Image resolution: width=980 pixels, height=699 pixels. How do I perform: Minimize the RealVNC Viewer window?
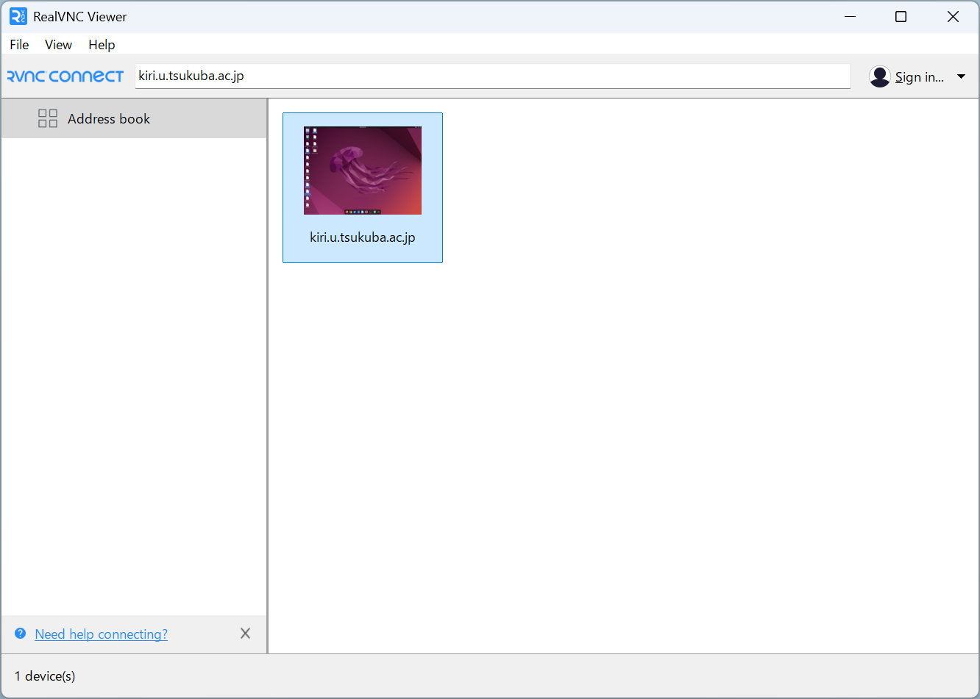pyautogui.click(x=851, y=16)
